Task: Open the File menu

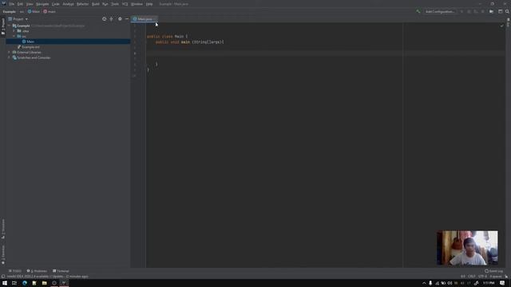Action: click(x=12, y=4)
